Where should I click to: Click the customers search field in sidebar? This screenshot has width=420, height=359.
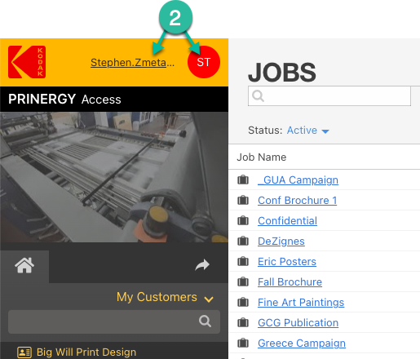[x=114, y=321]
